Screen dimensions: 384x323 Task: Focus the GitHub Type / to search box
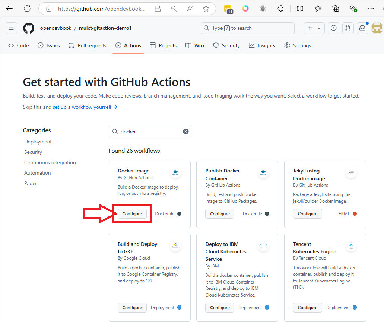click(x=248, y=28)
